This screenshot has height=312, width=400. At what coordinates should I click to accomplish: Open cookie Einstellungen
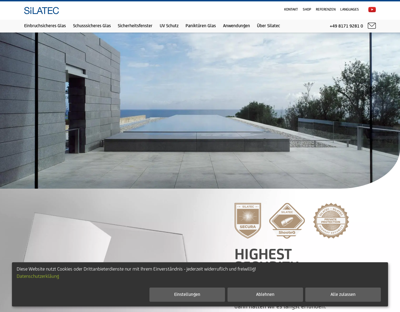point(187,294)
